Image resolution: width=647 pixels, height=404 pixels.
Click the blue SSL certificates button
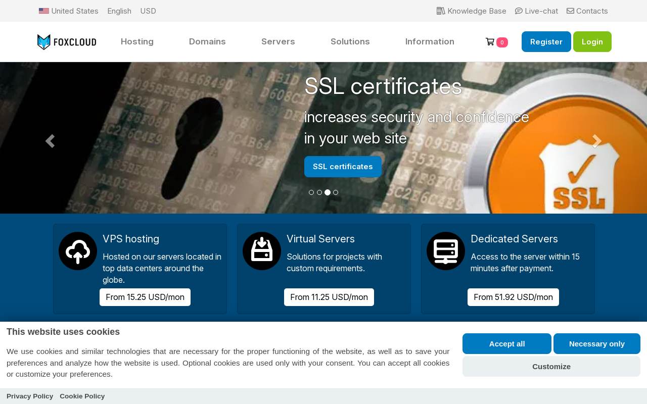[343, 167]
